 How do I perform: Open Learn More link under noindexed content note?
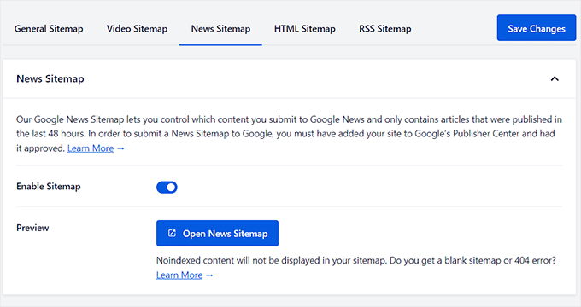click(x=179, y=275)
